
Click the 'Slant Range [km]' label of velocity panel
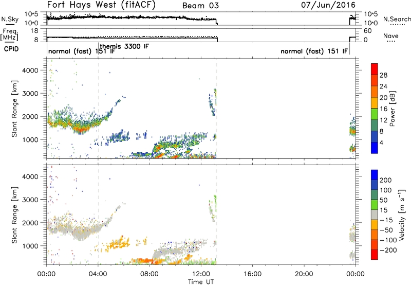tap(14, 215)
